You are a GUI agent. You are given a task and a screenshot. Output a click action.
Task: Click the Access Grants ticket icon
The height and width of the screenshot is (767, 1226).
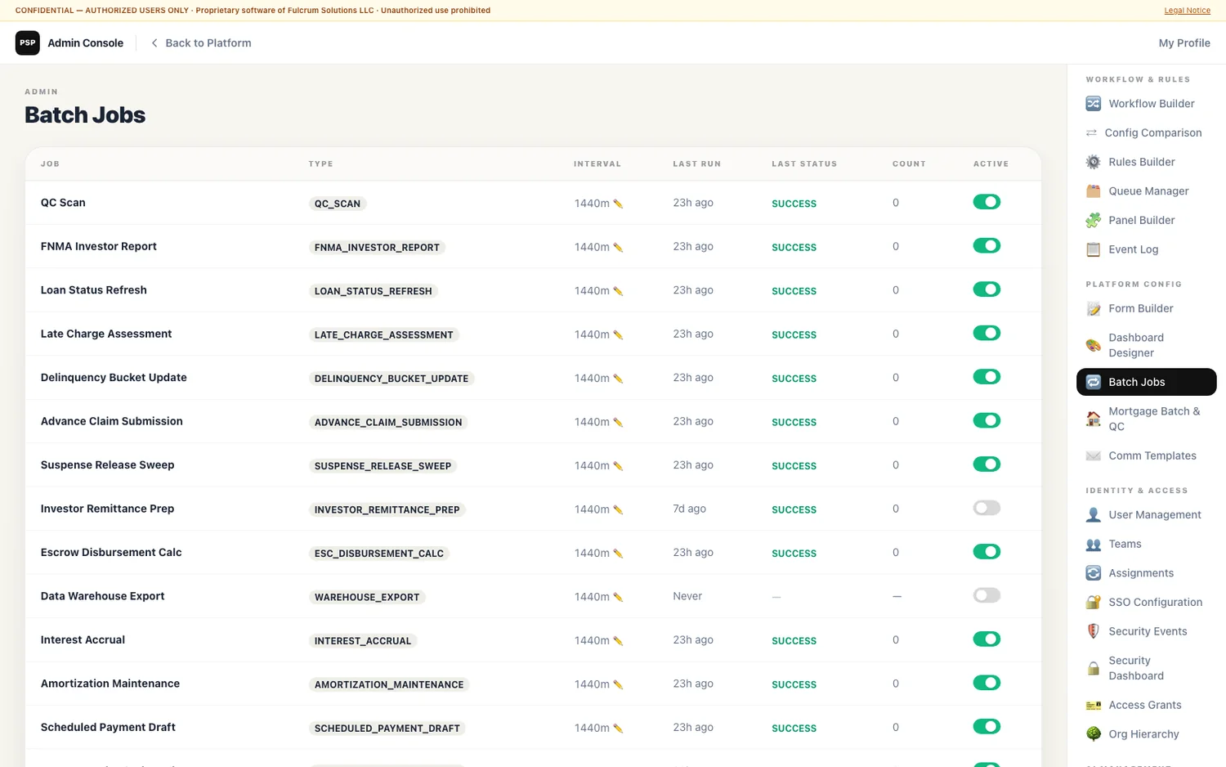coord(1093,705)
